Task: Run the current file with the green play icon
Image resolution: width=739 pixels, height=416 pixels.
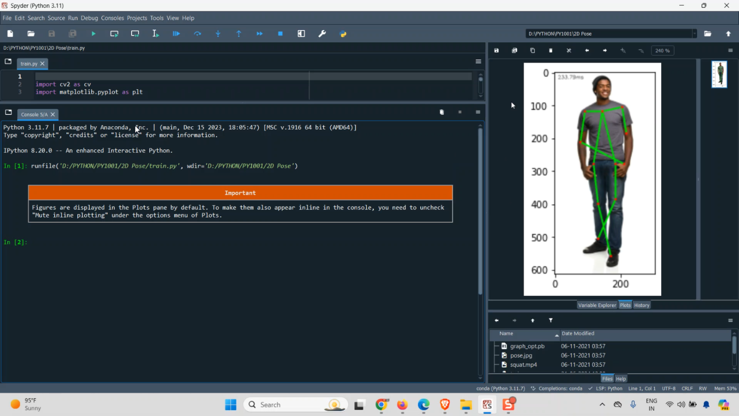Action: coord(94,34)
